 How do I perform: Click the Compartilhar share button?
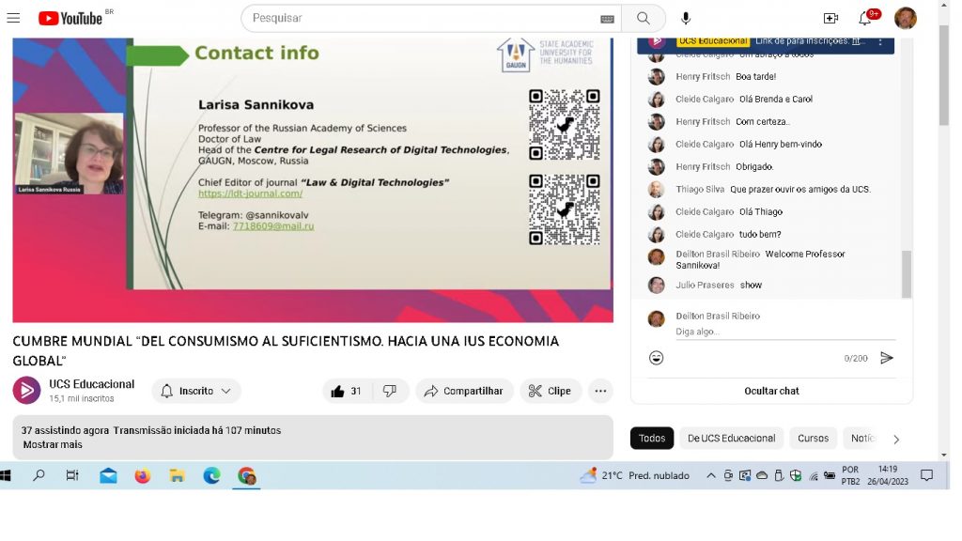tap(464, 391)
